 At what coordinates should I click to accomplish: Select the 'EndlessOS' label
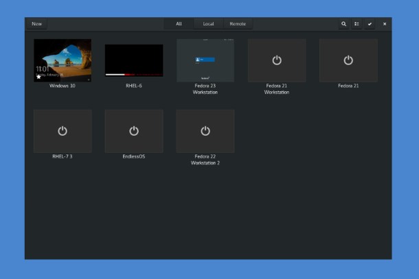134,156
